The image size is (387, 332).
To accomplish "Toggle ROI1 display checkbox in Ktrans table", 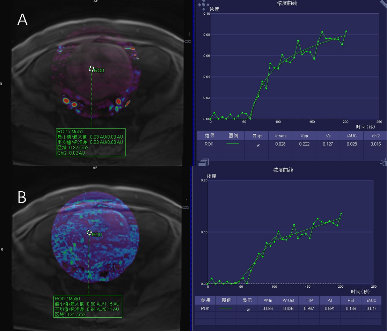I will pyautogui.click(x=258, y=145).
